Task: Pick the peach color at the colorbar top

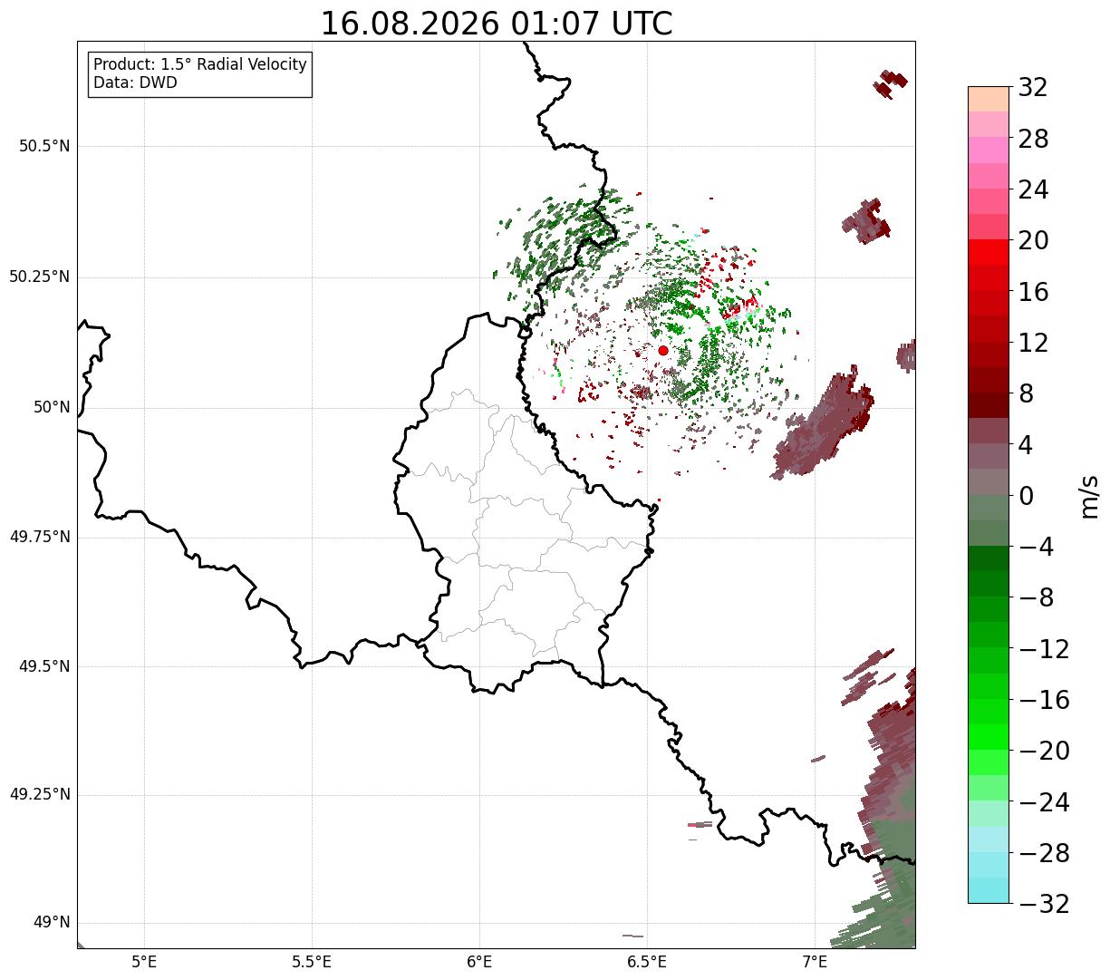Action: 989,99
